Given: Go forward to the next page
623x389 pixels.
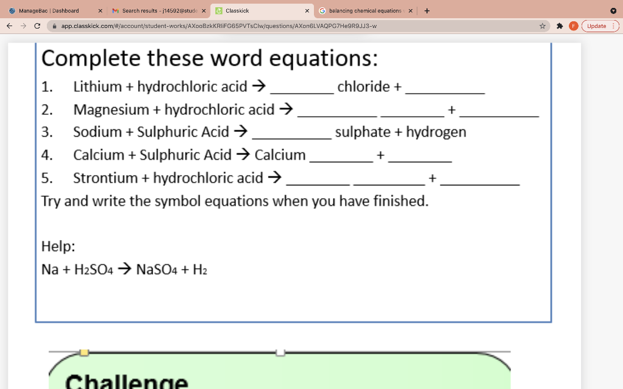Looking at the screenshot, I should coord(24,26).
